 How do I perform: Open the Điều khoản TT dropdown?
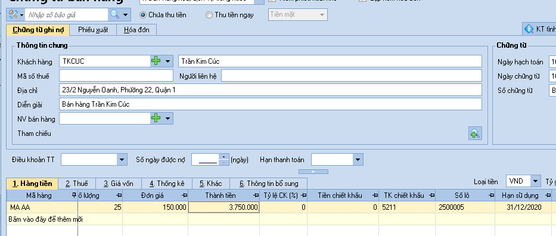122,160
